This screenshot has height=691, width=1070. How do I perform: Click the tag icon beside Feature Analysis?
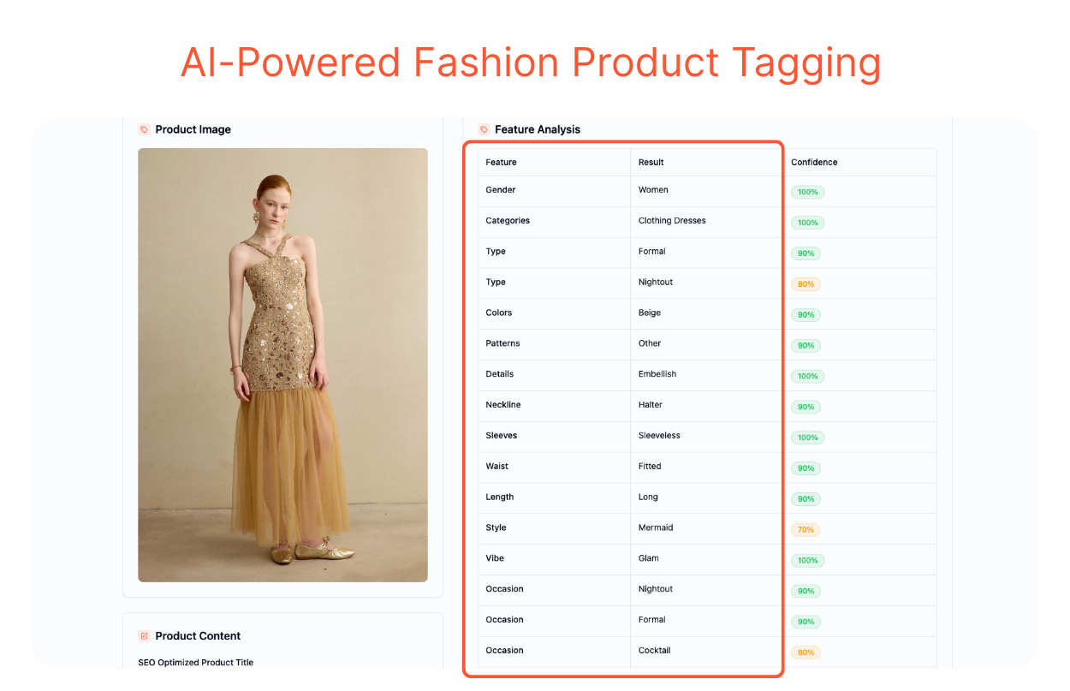pos(484,129)
